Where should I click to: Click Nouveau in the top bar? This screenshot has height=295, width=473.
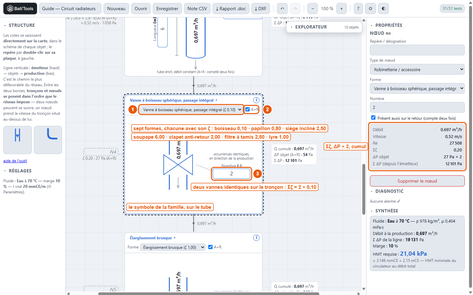116,9
